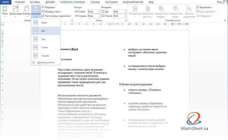Image resolution: width=228 pixels, height=140 pixels.
Task: Switch to the РЕЦЕНЗИРОВАНИЕ tab
Action: pyautogui.click(x=133, y=2)
